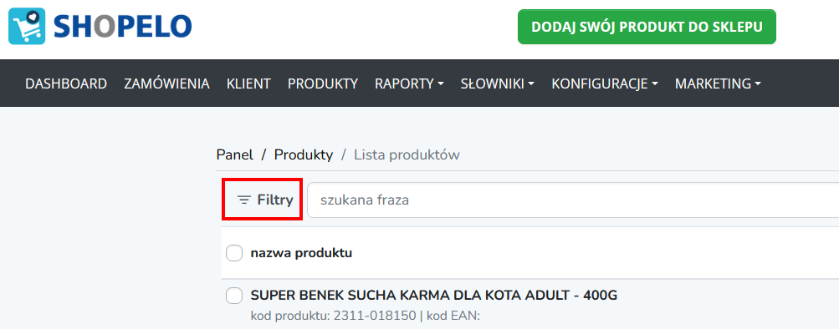839x329 pixels.
Task: Open the SŁOWNIKI dropdown menu
Action: pos(498,84)
